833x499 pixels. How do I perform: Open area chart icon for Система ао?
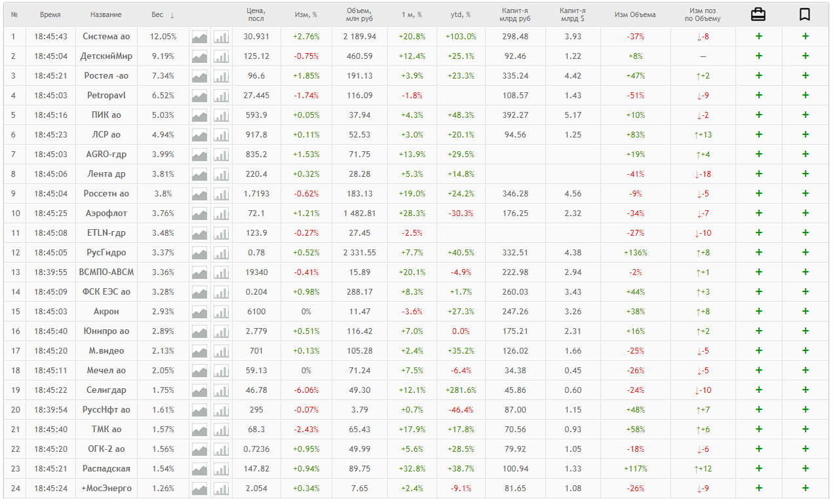(199, 37)
